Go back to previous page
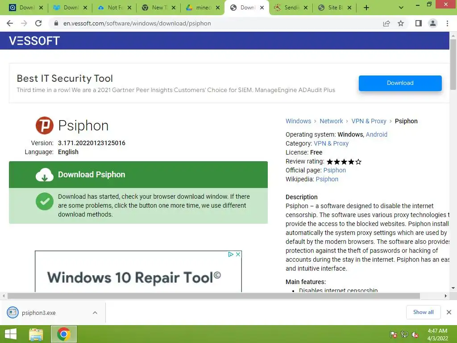 (x=10, y=23)
